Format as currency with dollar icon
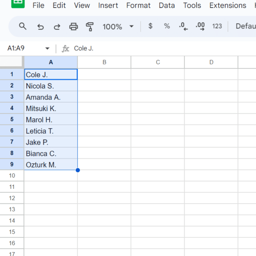Viewport: 256px width, 256px height. coord(150,26)
